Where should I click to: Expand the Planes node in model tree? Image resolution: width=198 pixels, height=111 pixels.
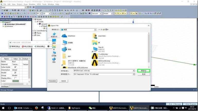pyautogui.click(x=33, y=33)
